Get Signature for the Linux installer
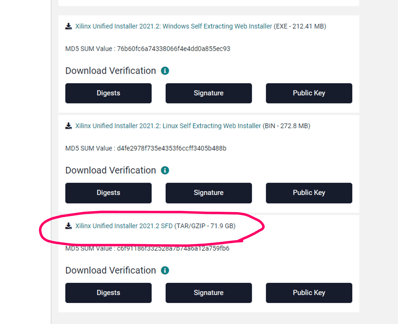The height and width of the screenshot is (324, 398). click(x=209, y=193)
